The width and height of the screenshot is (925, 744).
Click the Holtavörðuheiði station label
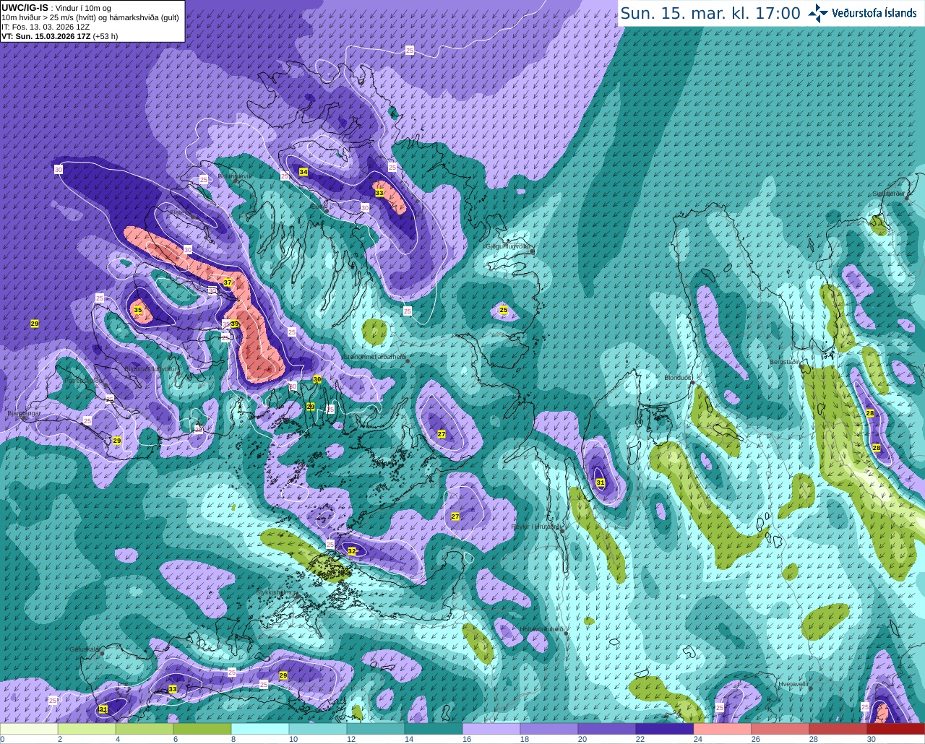(x=543, y=629)
